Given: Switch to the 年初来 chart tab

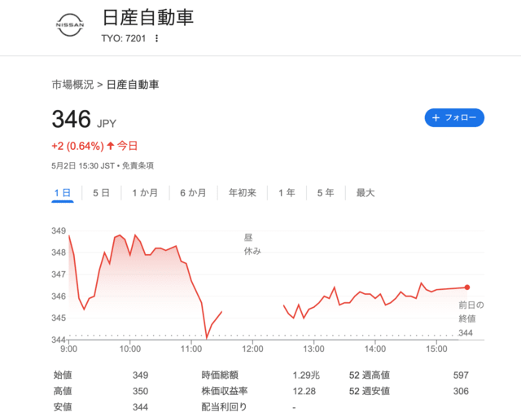Looking at the screenshot, I should click(x=243, y=193).
